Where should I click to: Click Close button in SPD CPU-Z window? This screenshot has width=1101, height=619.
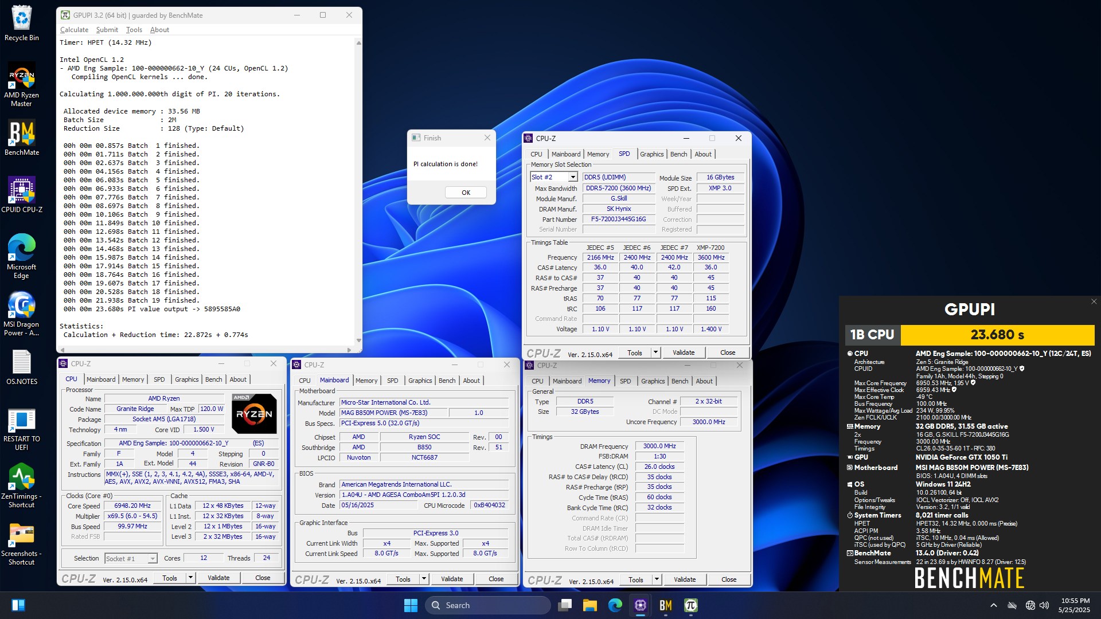click(728, 352)
